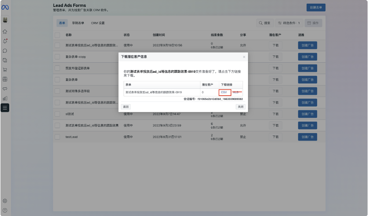
Task: Click the CSV download link
Action: tap(224, 92)
